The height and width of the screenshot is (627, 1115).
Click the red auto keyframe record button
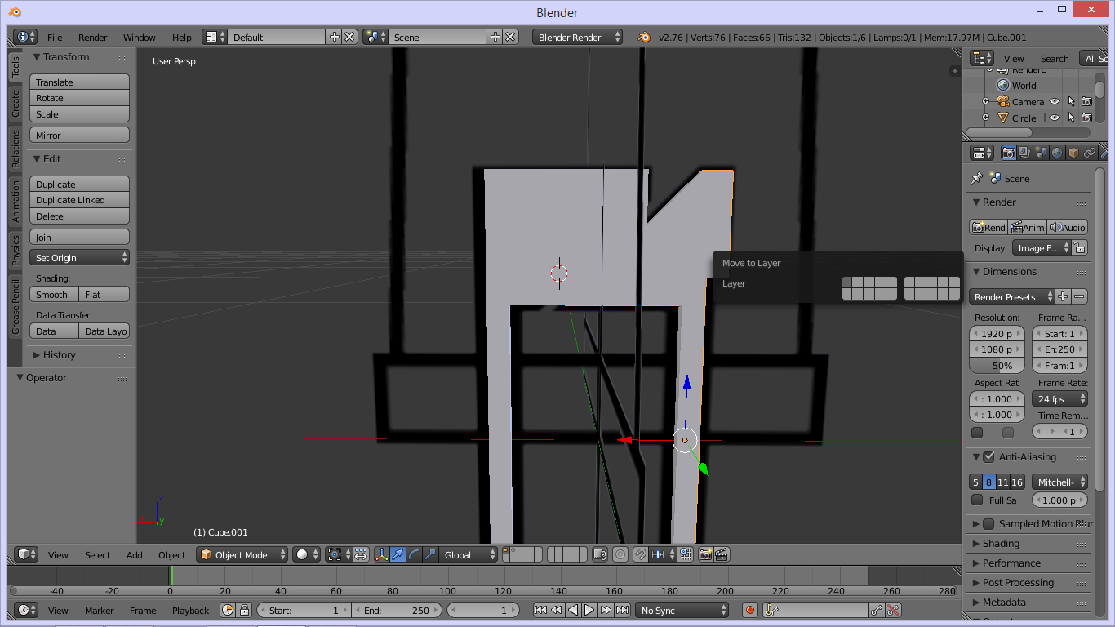(x=750, y=610)
